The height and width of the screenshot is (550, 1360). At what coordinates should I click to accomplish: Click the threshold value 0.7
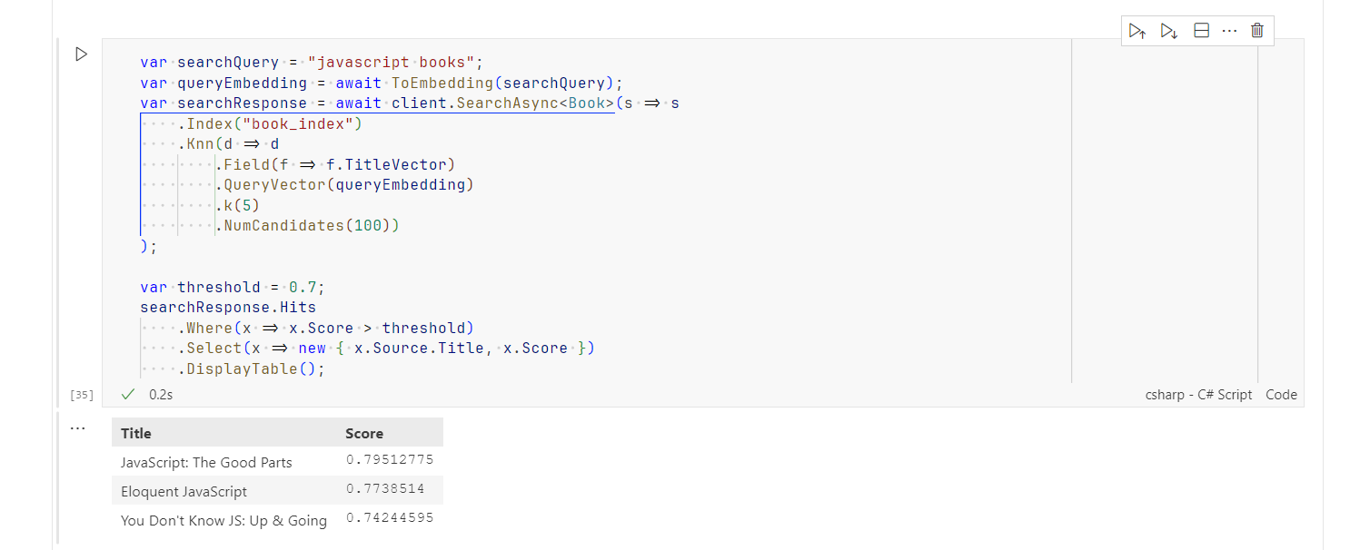click(x=303, y=288)
